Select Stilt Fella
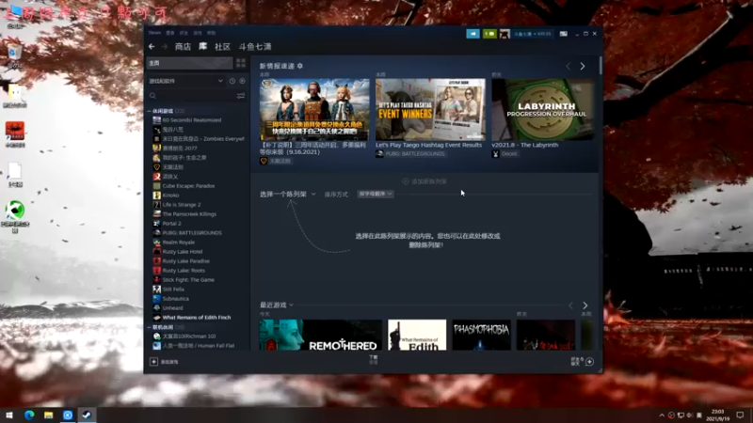 coord(173,290)
